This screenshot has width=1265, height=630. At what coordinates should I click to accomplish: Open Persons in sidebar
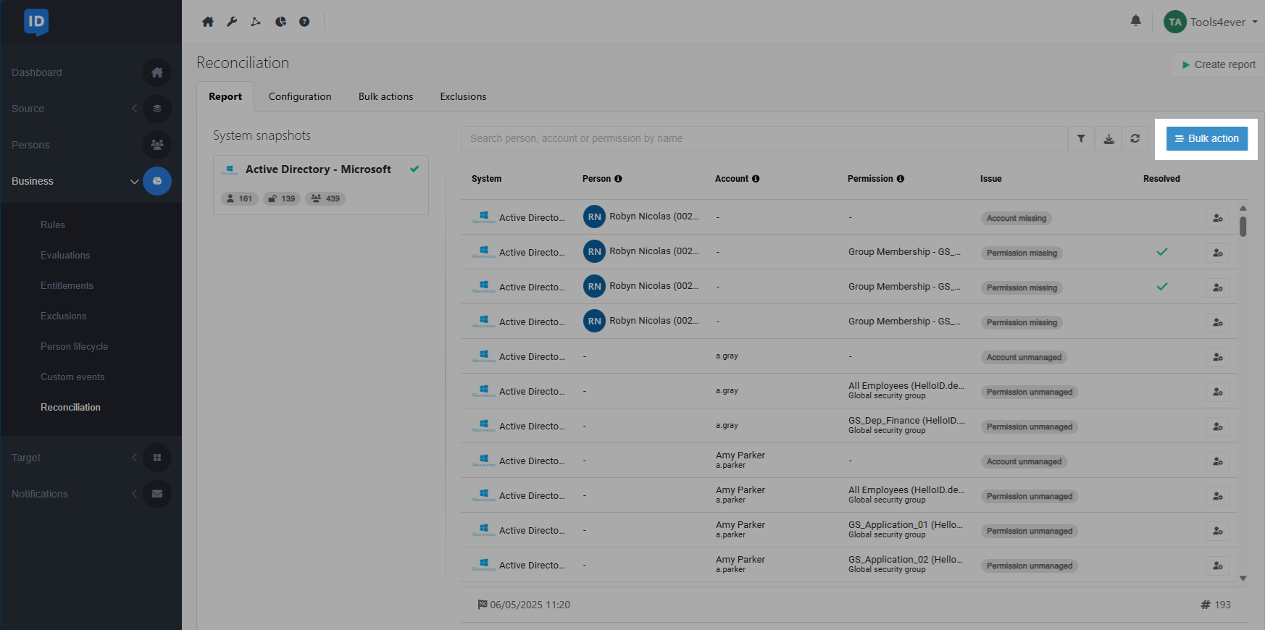(30, 145)
